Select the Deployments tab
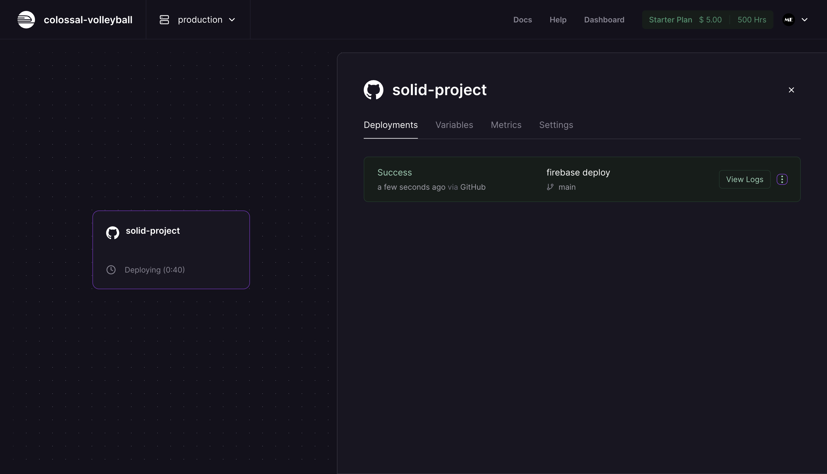 coord(390,125)
